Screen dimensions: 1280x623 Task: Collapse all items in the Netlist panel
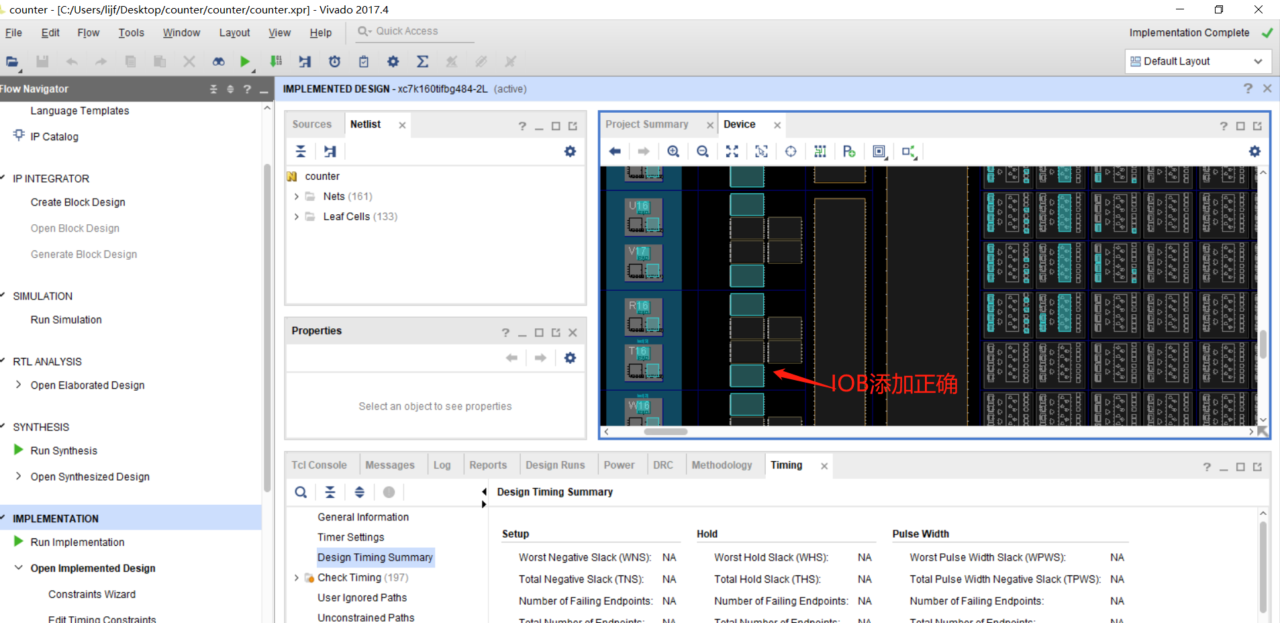[x=301, y=151]
